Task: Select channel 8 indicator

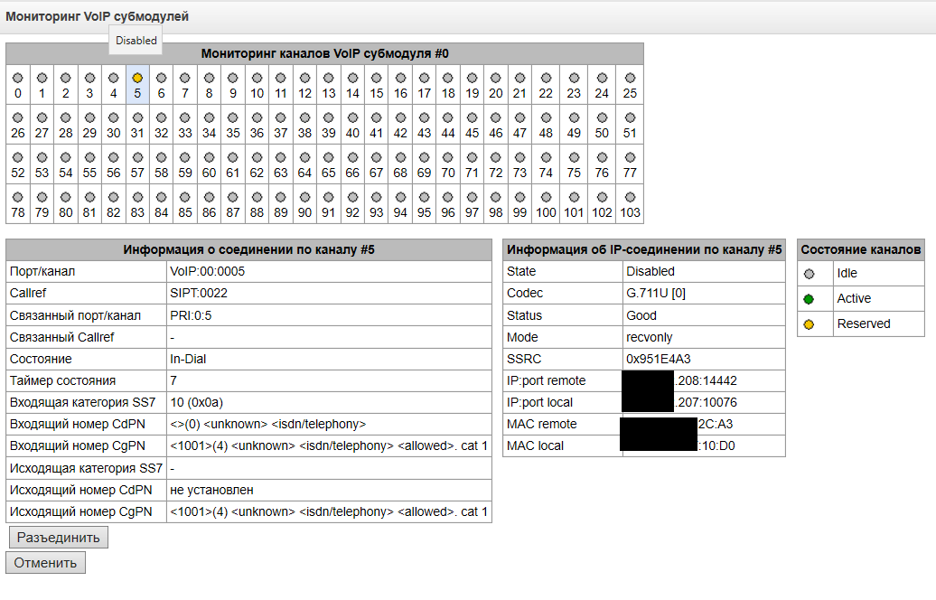Action: pyautogui.click(x=209, y=78)
